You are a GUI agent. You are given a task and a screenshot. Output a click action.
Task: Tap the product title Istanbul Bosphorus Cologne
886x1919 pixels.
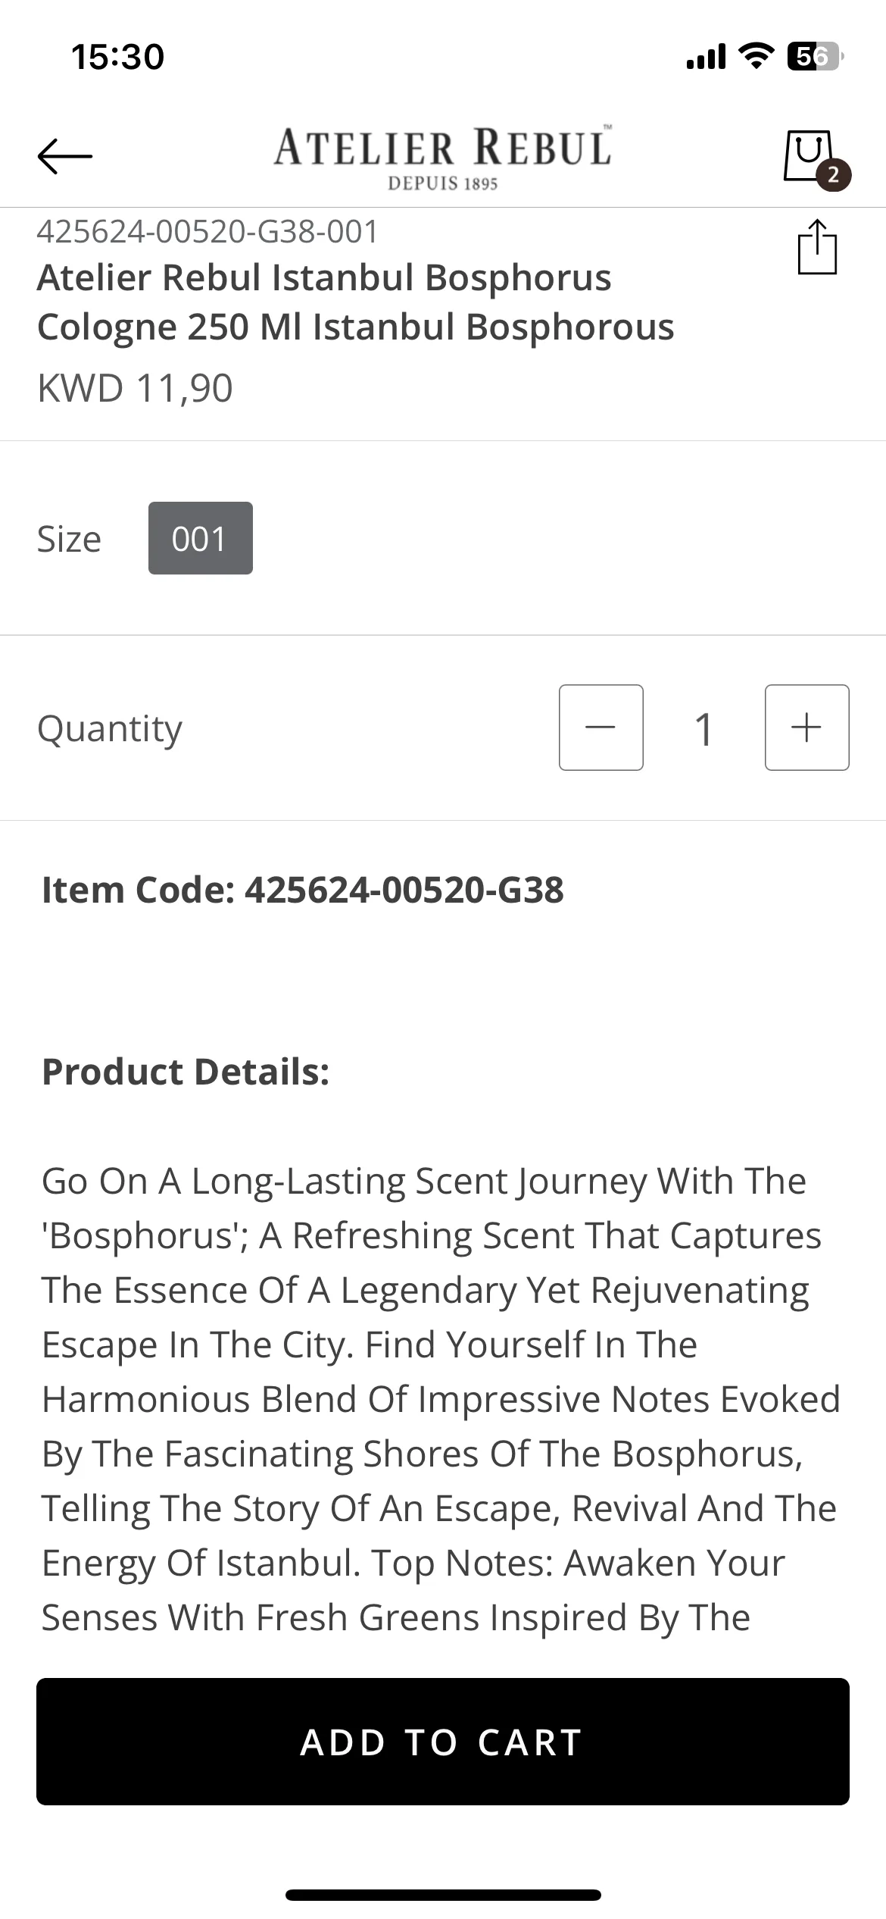coord(355,302)
